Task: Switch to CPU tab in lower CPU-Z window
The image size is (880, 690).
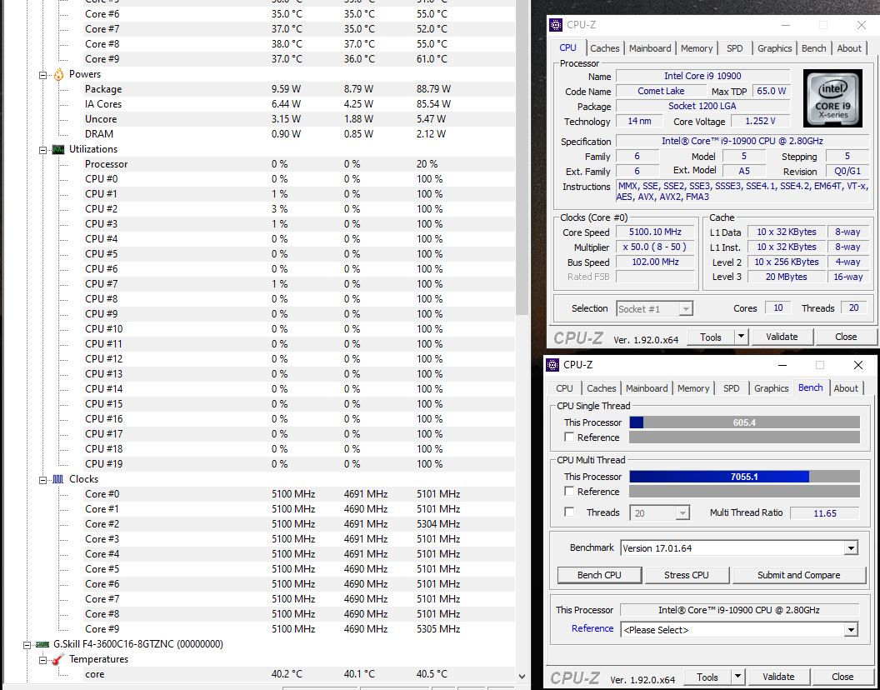Action: 565,388
